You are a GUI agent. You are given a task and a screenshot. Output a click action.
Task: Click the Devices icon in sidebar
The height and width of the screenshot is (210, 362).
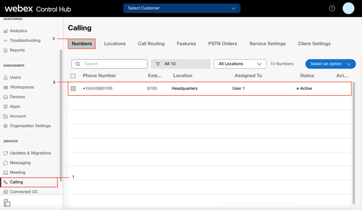[5, 97]
